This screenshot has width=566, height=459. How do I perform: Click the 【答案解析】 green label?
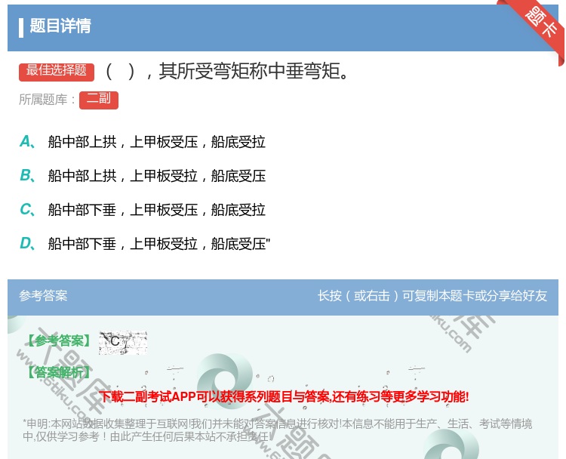click(x=59, y=372)
